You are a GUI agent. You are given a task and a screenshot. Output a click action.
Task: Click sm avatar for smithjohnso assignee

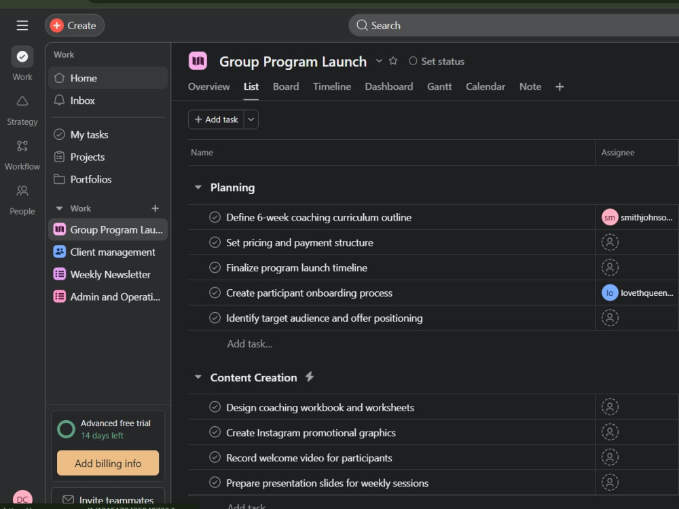[x=610, y=217]
